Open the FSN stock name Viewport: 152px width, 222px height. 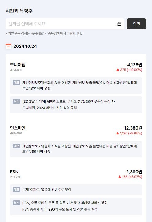tap(14, 172)
